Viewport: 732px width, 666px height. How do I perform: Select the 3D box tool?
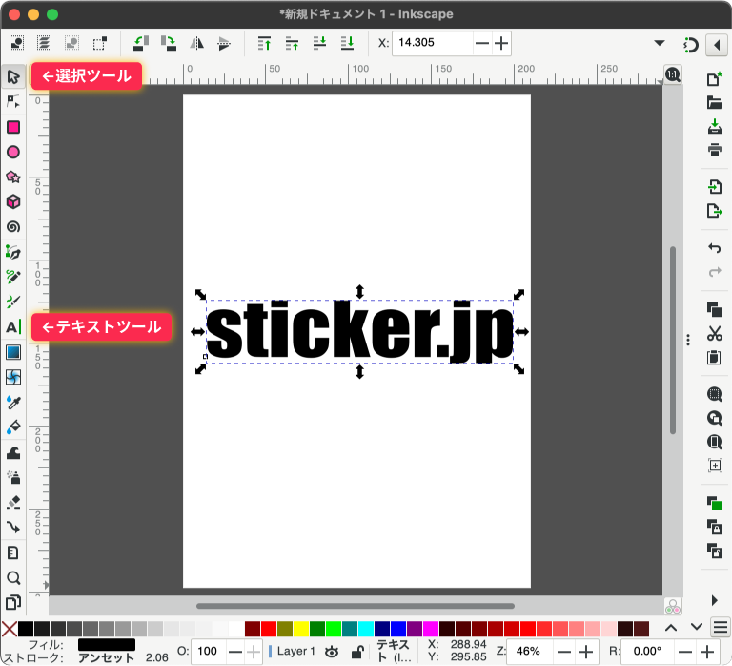(13, 202)
